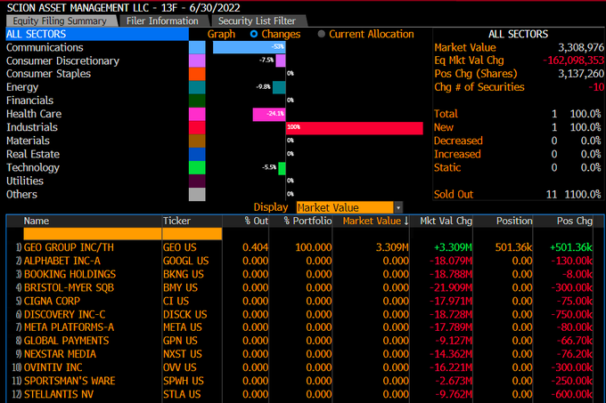Viewport: 606px width, 403px height.
Task: Click the Health Care -24.1% bar
Action: pos(269,114)
